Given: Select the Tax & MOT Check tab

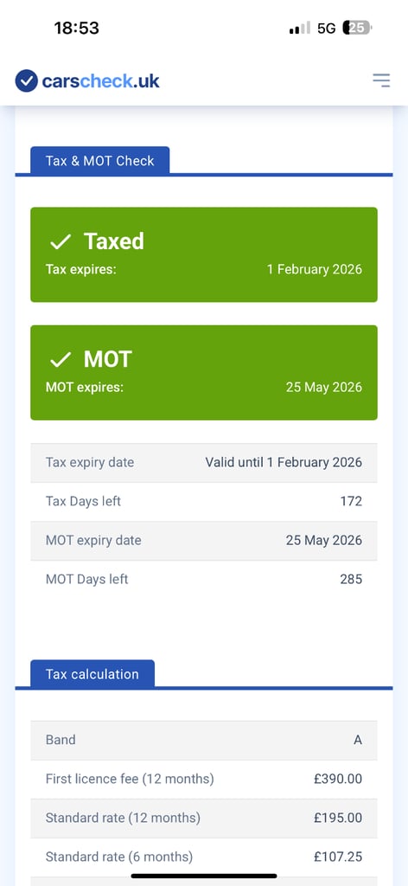Looking at the screenshot, I should click(100, 160).
